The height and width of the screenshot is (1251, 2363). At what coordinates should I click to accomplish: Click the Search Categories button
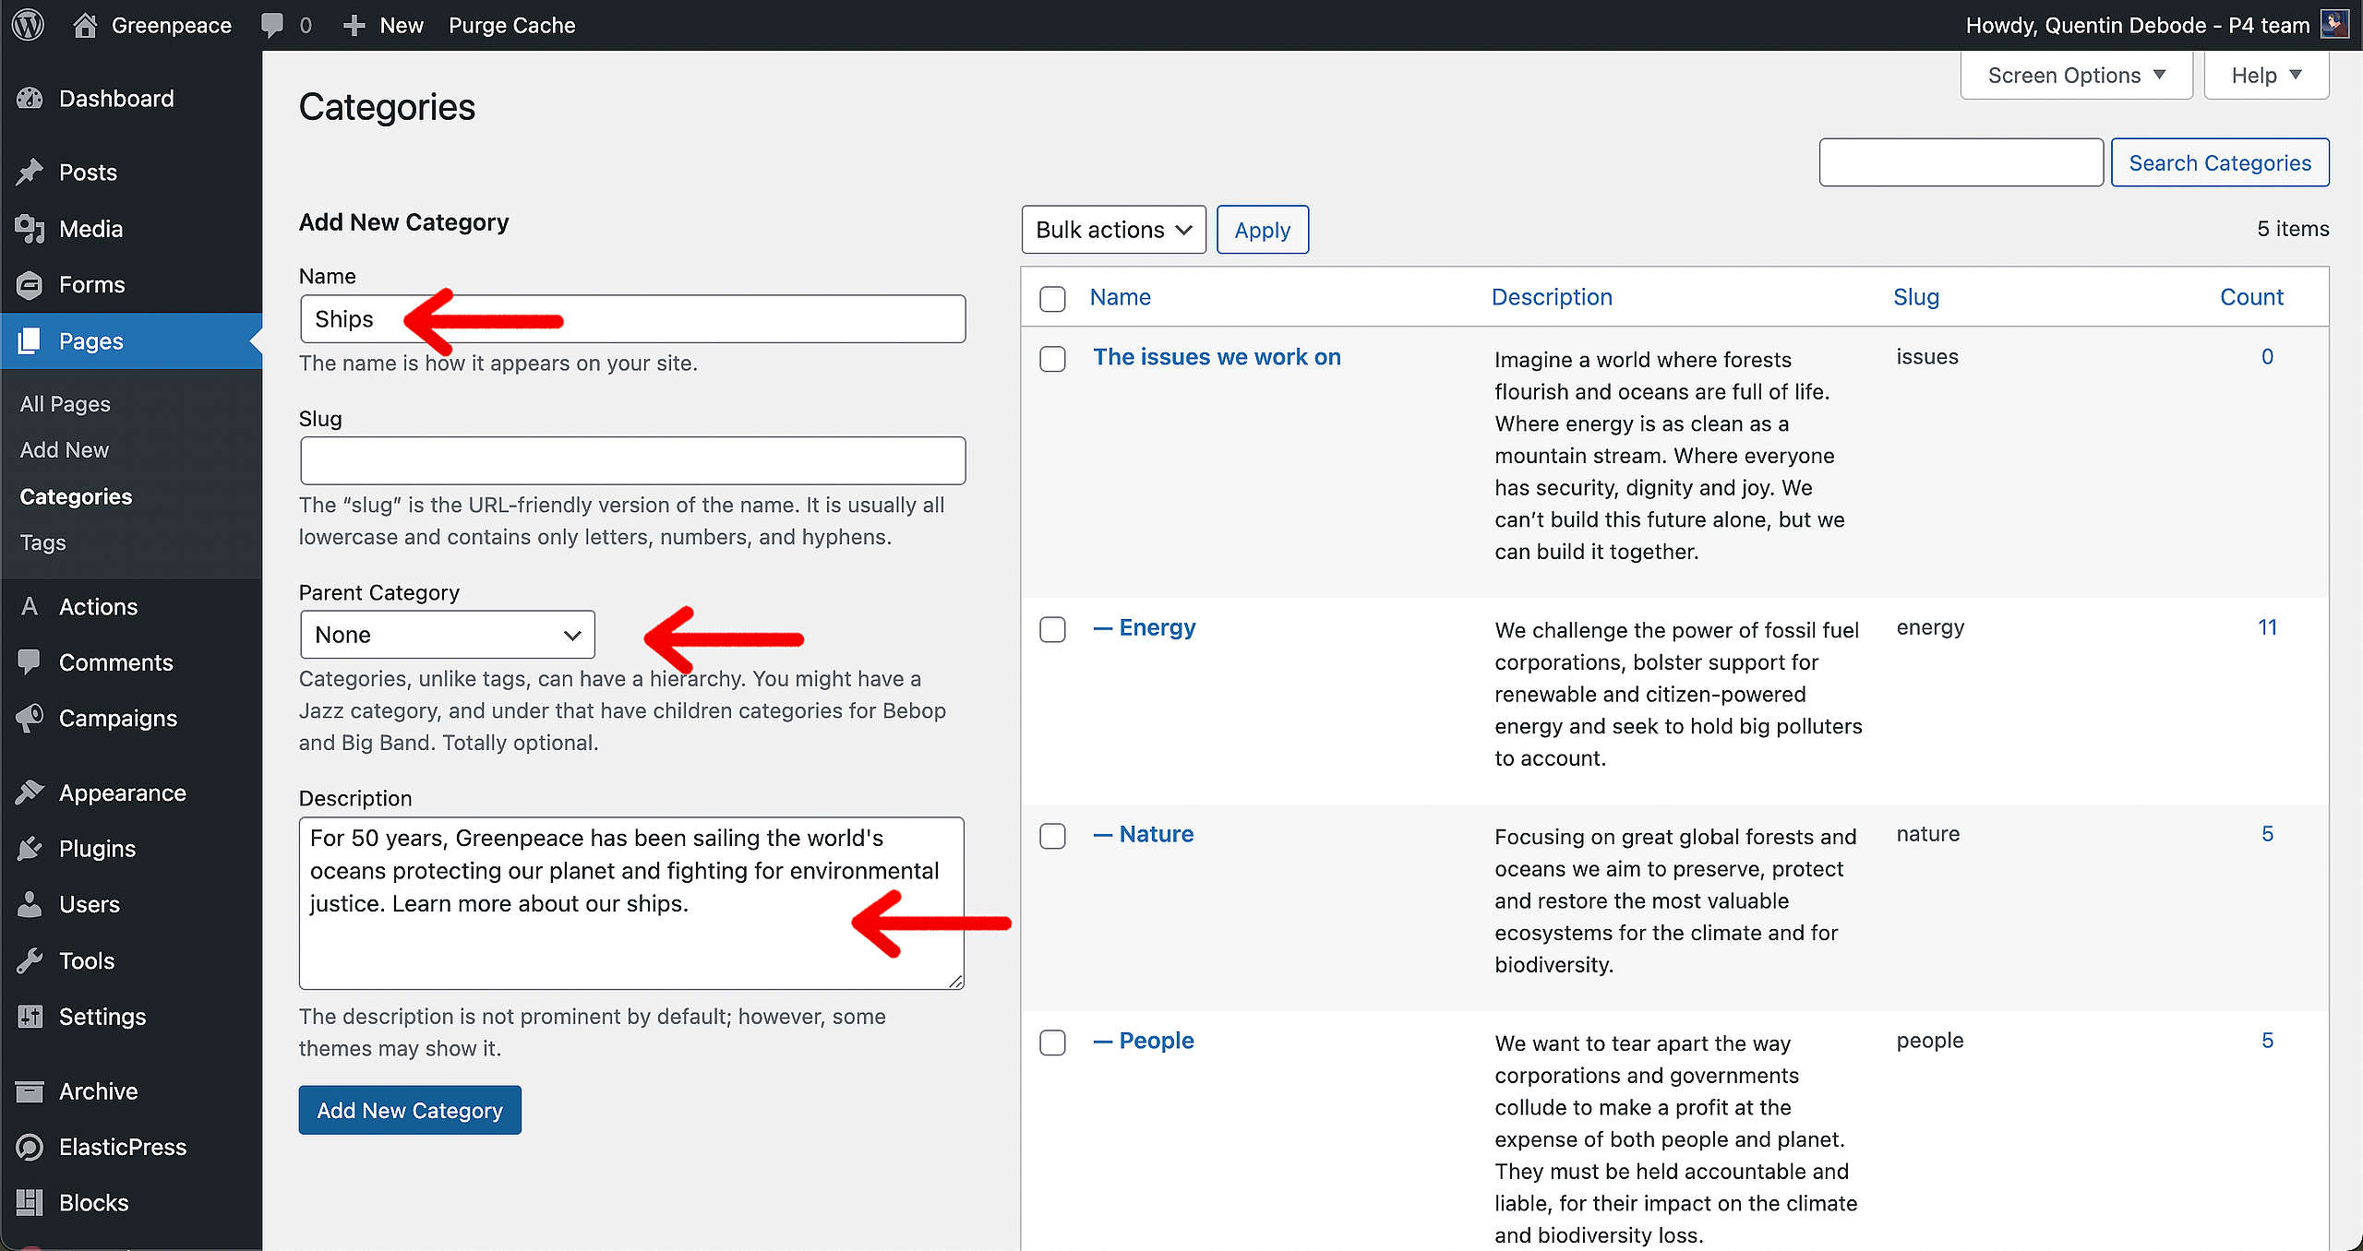tap(2220, 162)
